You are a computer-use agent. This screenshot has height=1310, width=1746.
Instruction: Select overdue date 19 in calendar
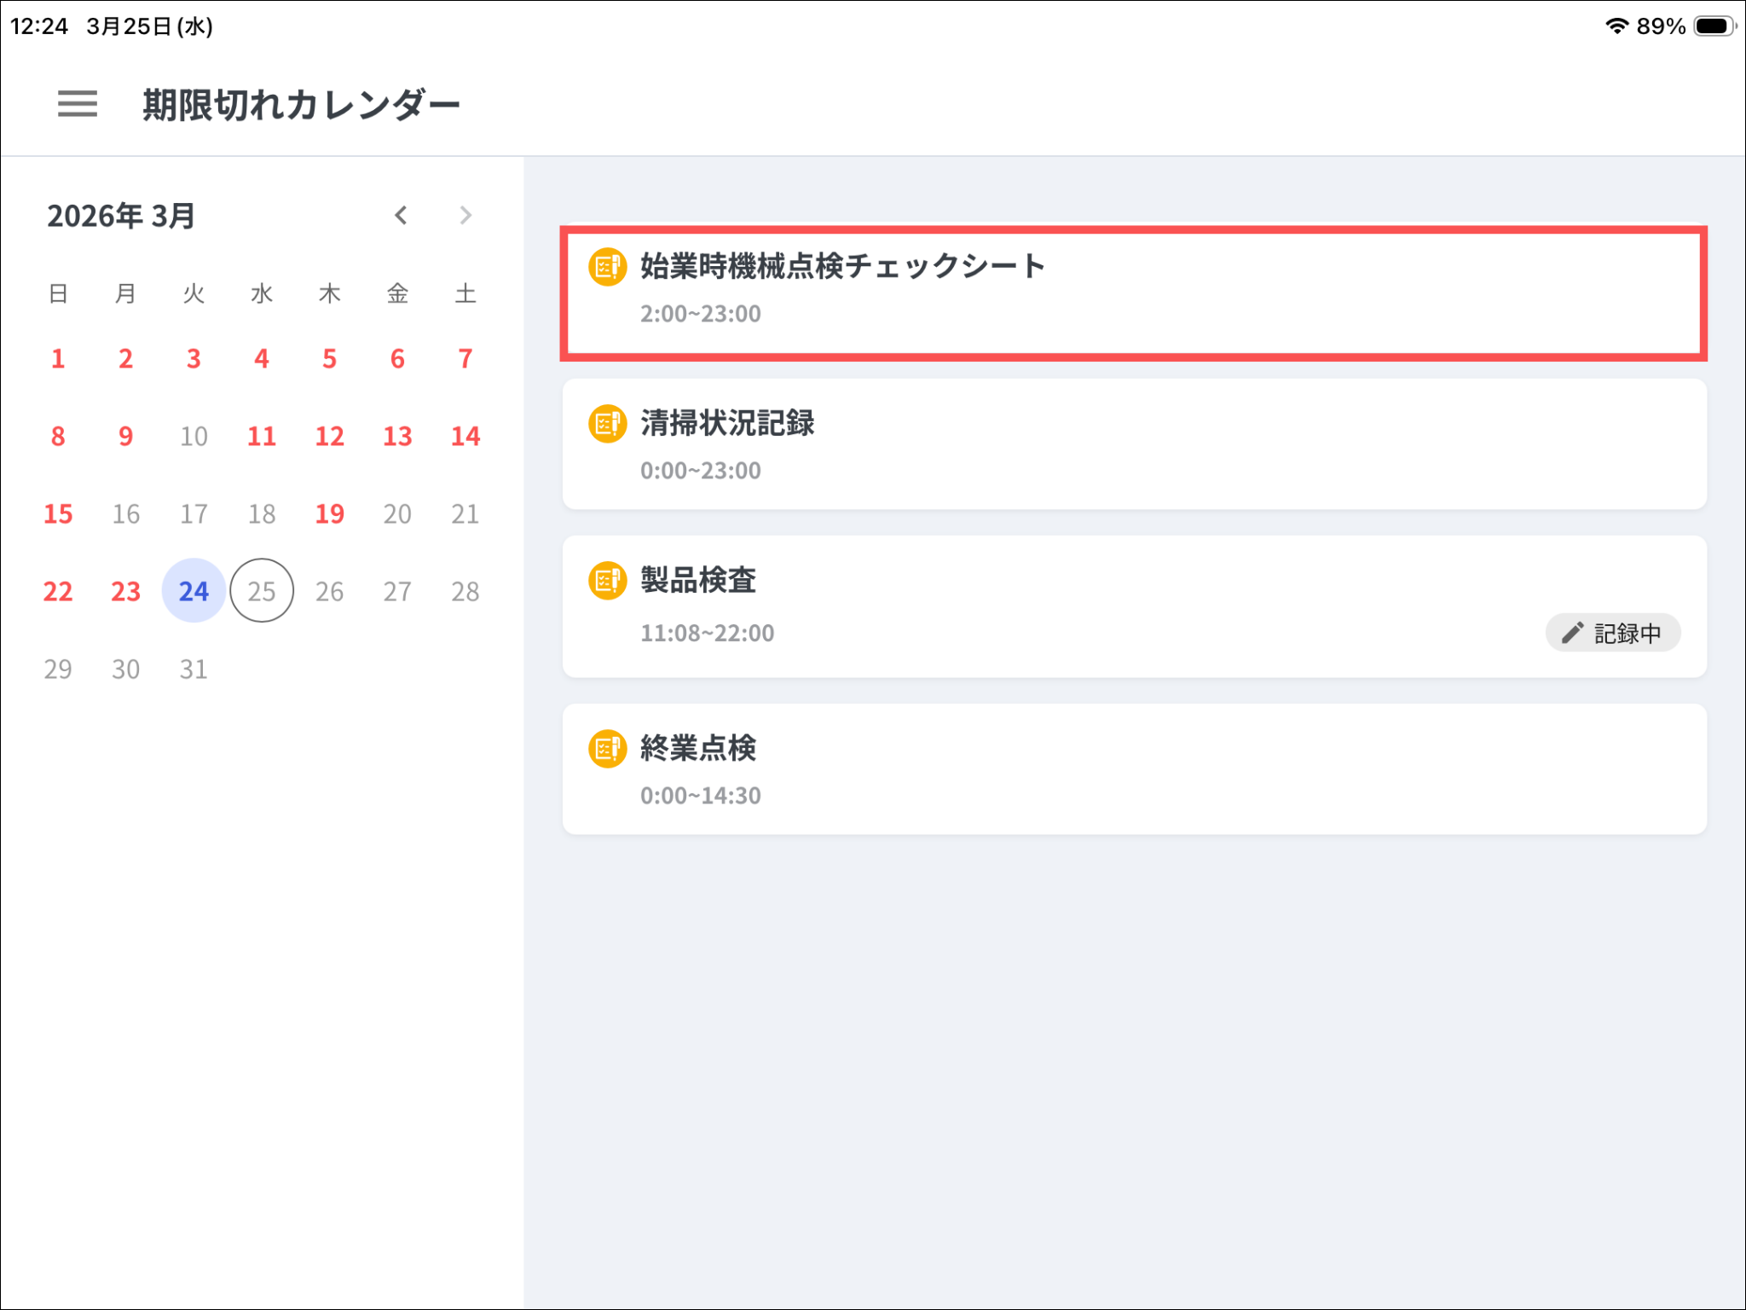(330, 513)
